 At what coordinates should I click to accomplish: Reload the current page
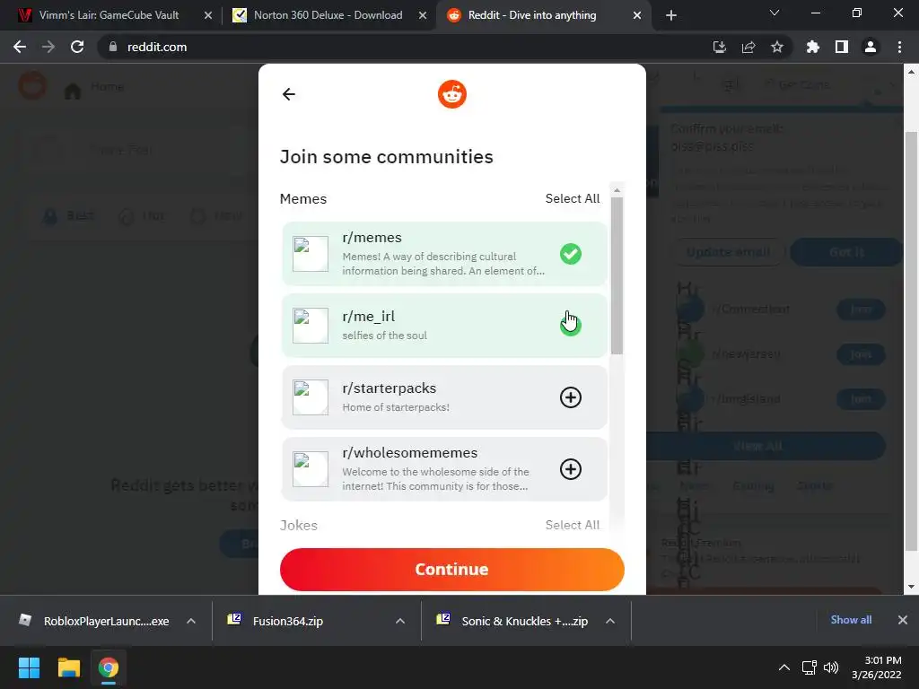point(77,47)
